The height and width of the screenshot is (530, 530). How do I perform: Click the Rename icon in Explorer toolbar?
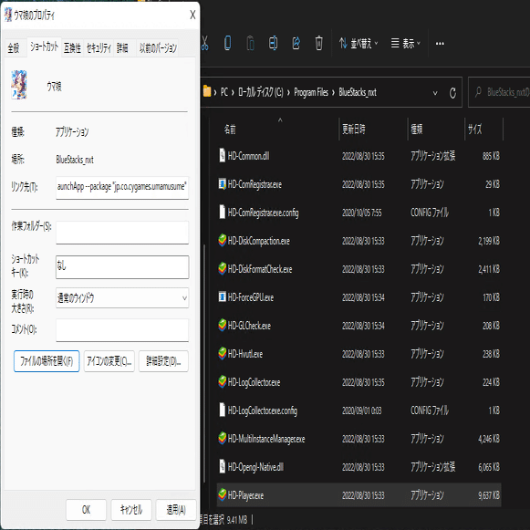[273, 43]
